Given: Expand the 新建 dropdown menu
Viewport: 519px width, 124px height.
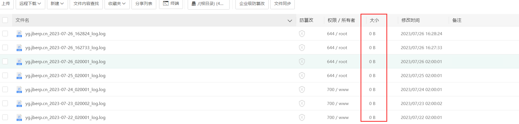Looking at the screenshot, I should click(x=57, y=4).
